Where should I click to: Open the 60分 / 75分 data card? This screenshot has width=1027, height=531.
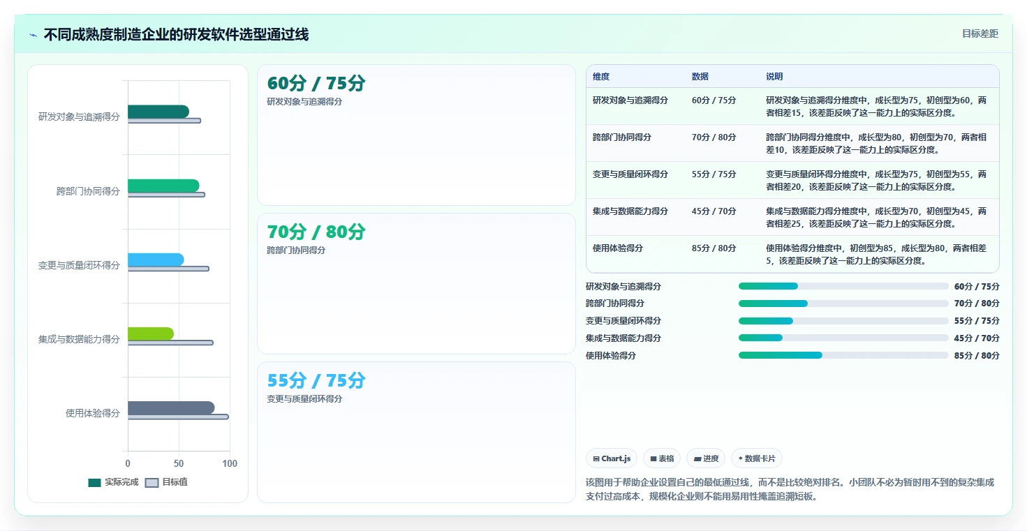point(416,135)
